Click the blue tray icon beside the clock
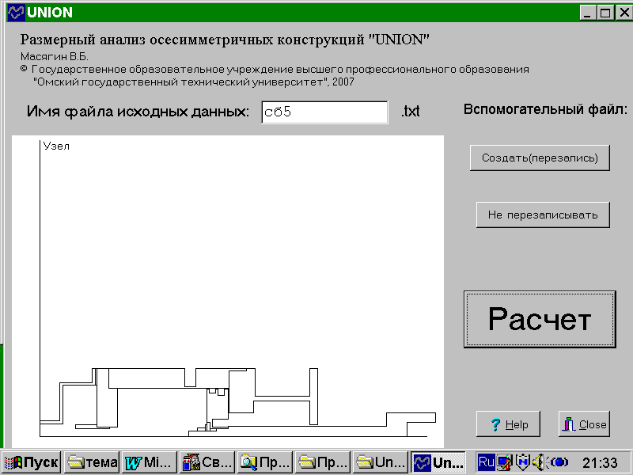The width and height of the screenshot is (633, 475). [x=559, y=462]
